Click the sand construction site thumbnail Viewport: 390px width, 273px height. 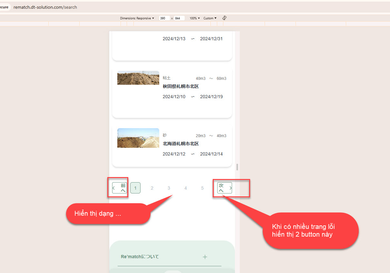138,138
